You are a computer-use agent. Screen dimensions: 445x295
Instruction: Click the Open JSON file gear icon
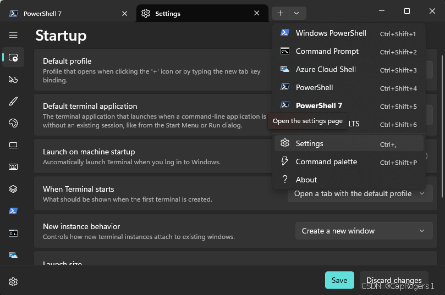(x=13, y=282)
